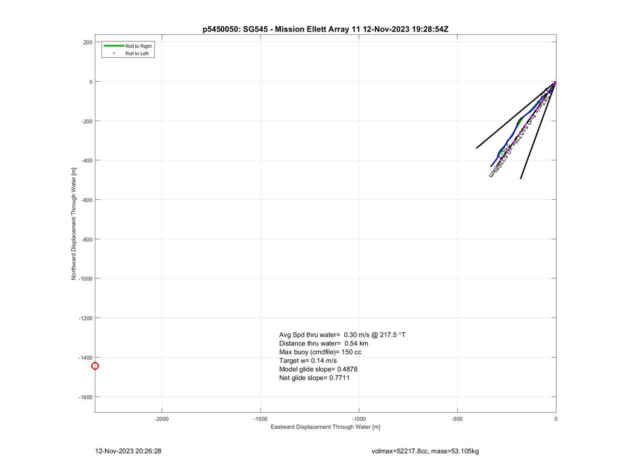This screenshot has width=629, height=464.
Task: Click the Target w= 0.14 m/s text
Action: [308, 361]
